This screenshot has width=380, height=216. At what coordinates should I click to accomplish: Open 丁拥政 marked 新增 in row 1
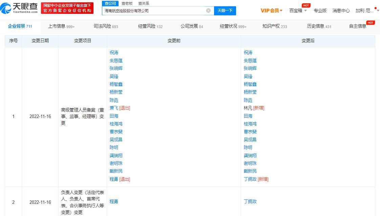(250, 179)
